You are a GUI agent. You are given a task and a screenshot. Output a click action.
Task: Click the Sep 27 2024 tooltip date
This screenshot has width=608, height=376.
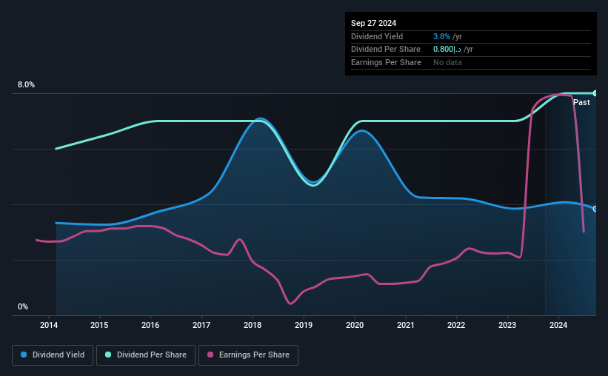(373, 23)
